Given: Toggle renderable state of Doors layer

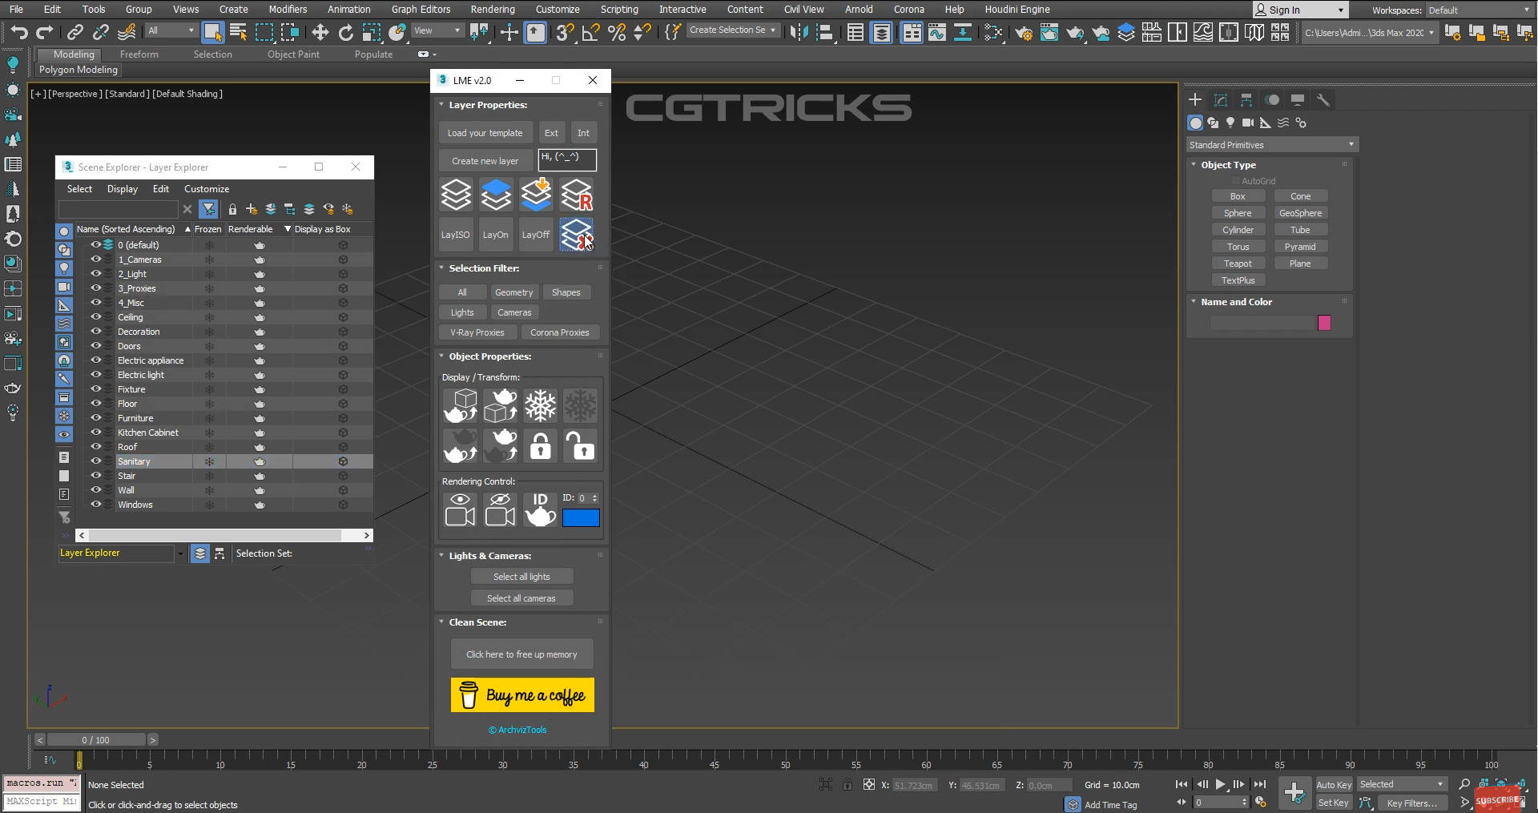Looking at the screenshot, I should (x=259, y=346).
